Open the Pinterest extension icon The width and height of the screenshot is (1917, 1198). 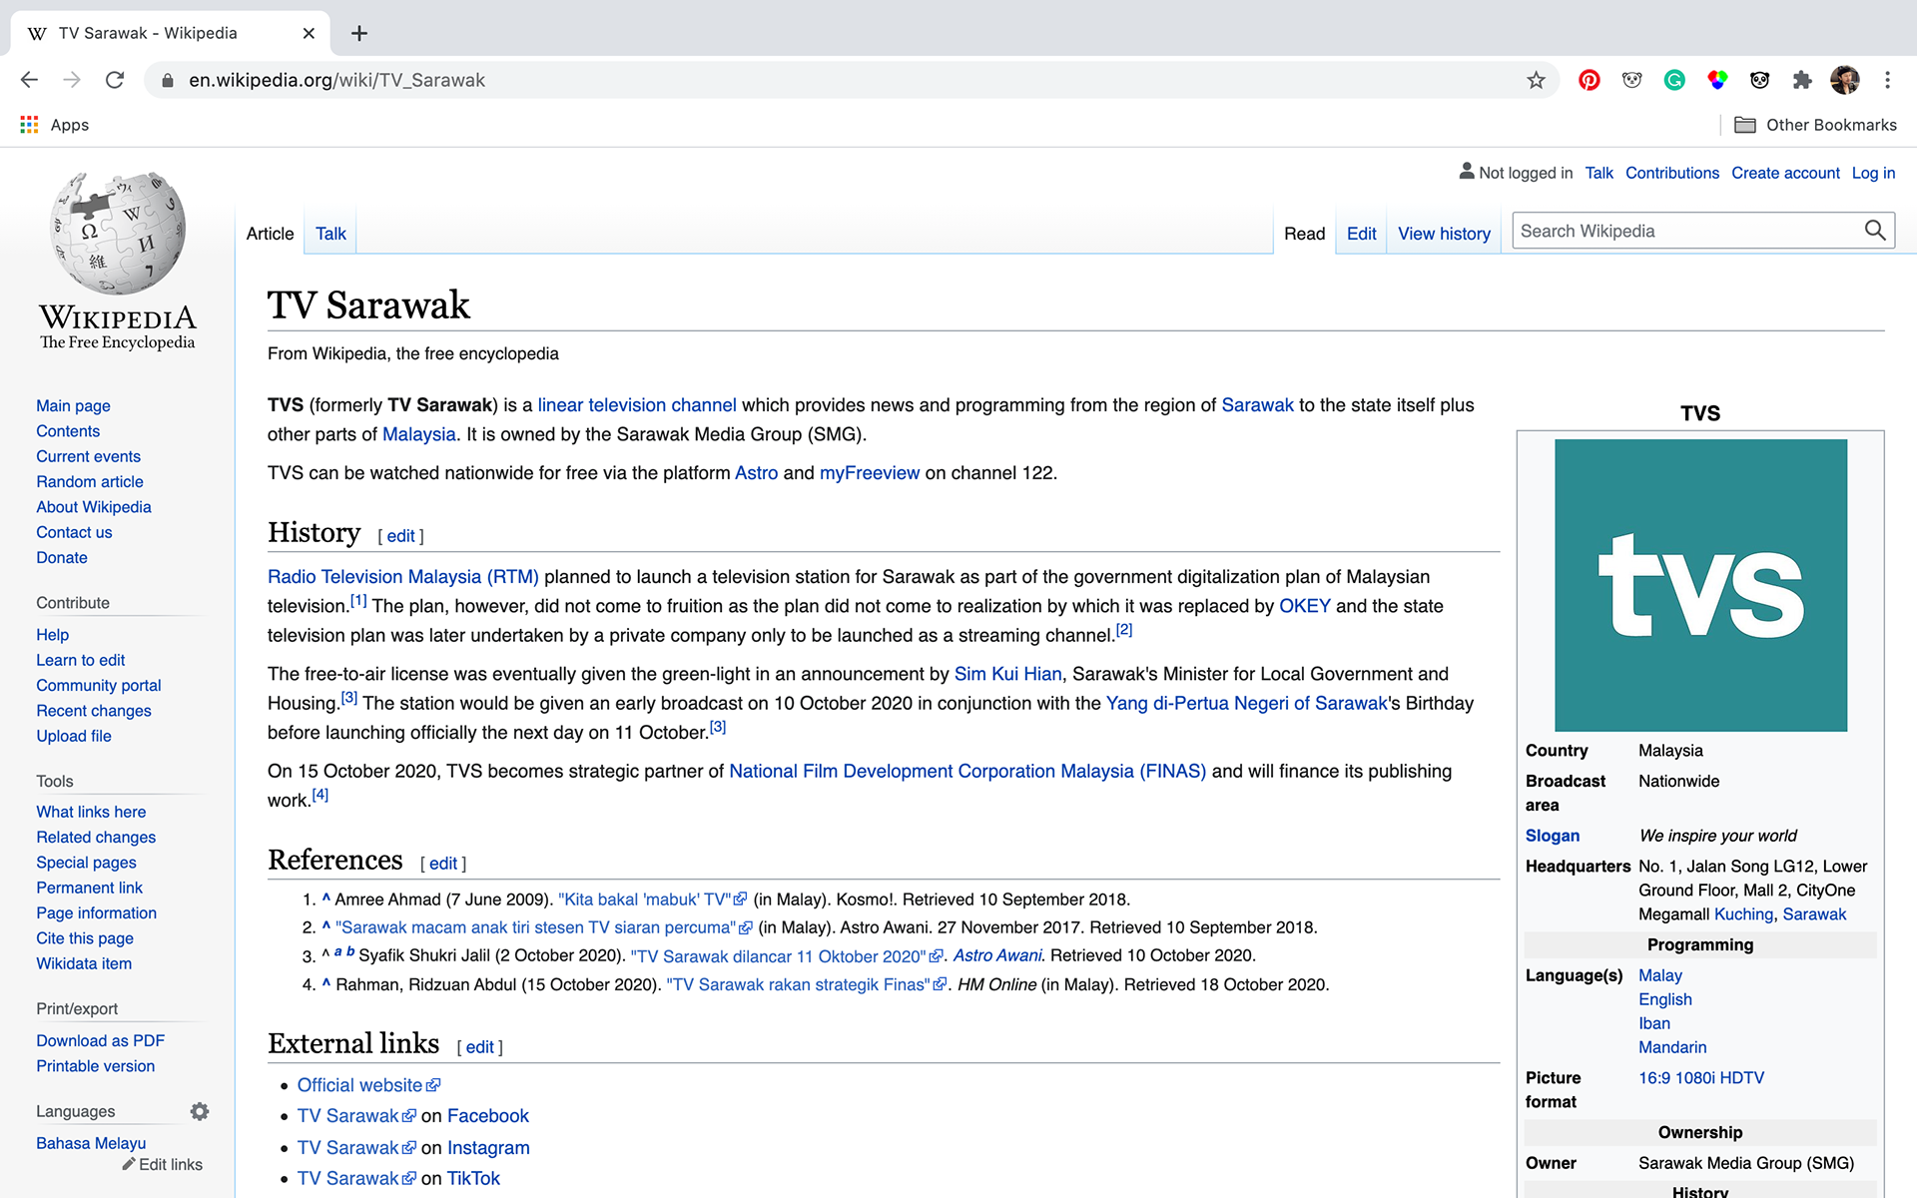tap(1589, 80)
